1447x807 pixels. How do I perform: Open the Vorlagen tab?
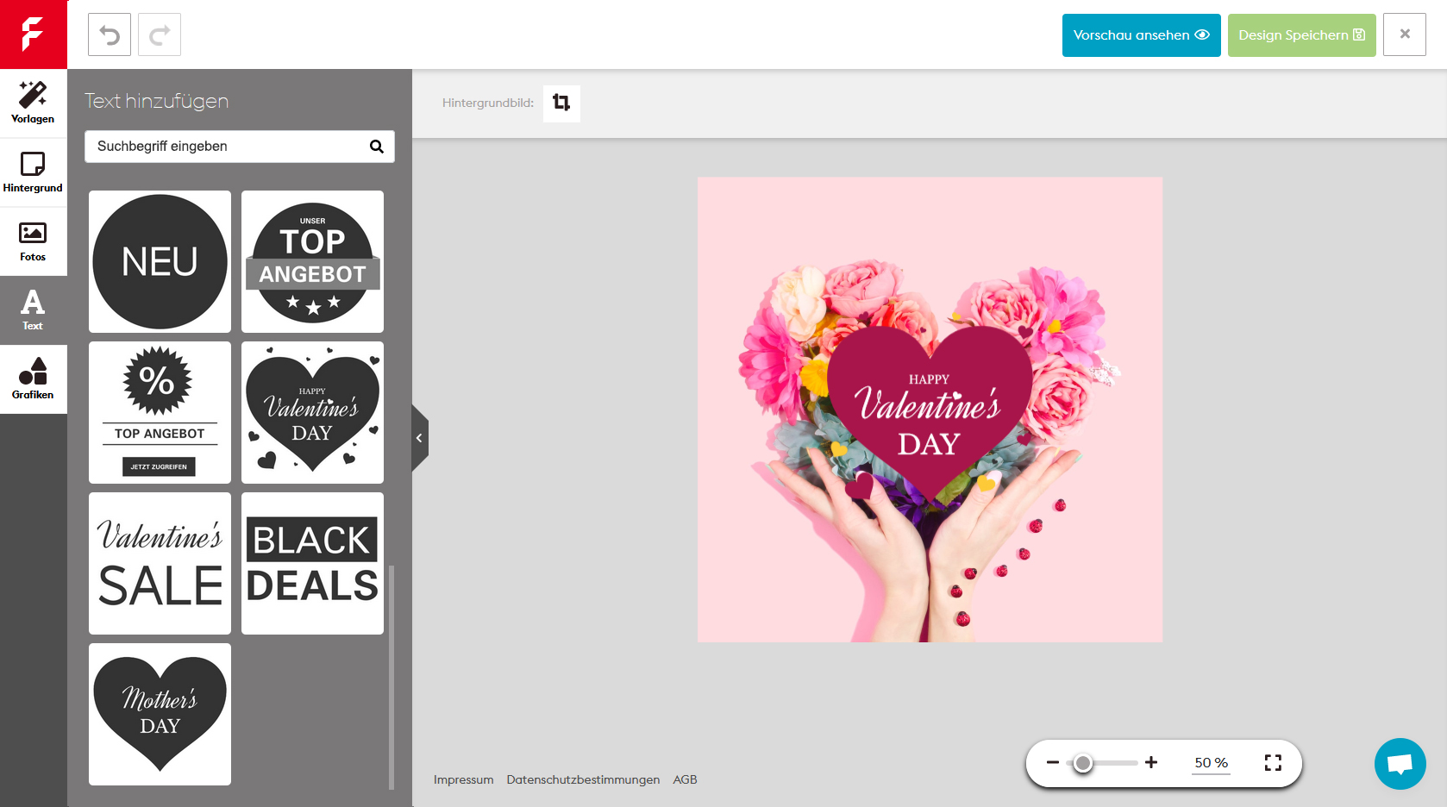tap(33, 103)
